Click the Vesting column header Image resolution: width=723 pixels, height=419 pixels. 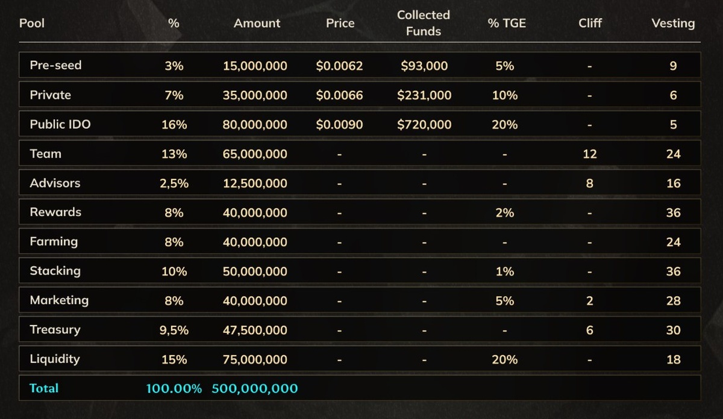(x=673, y=23)
